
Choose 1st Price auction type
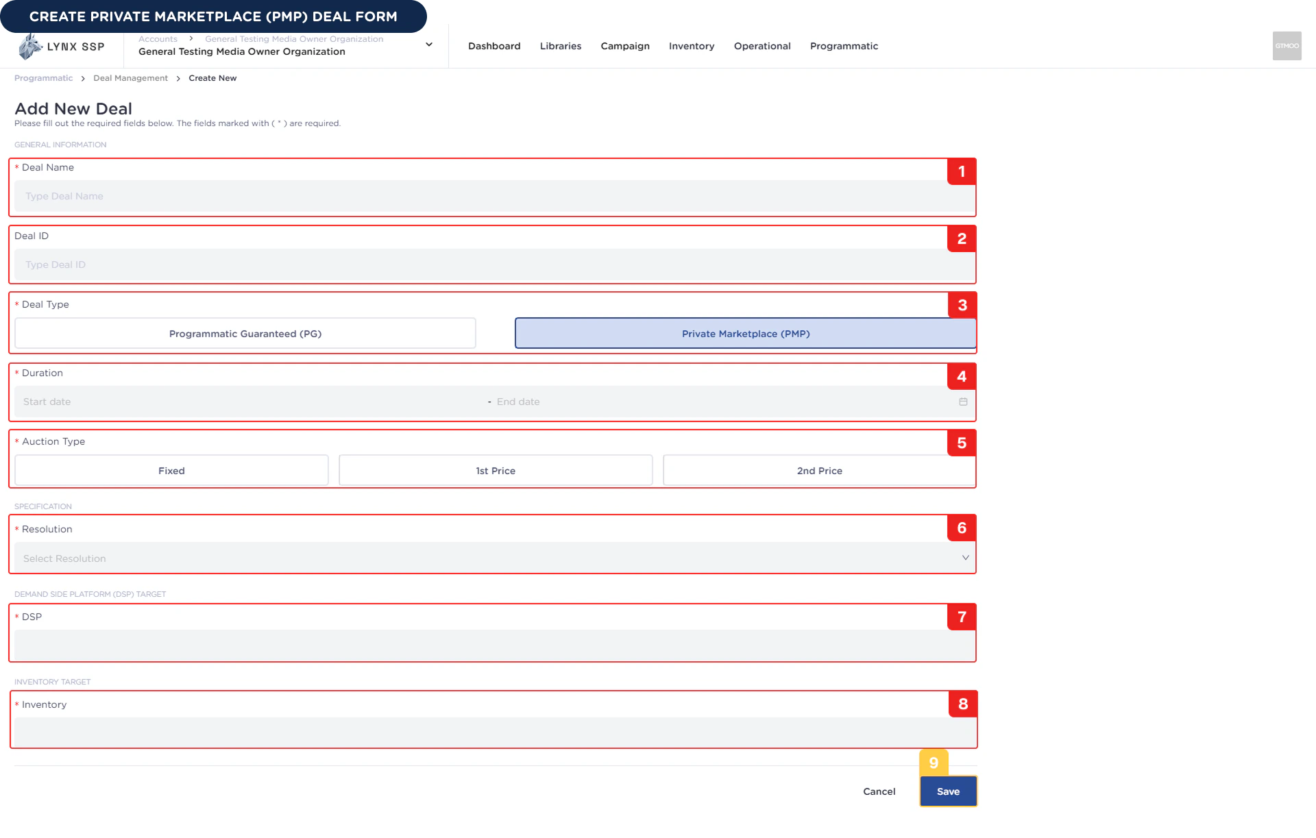point(495,470)
